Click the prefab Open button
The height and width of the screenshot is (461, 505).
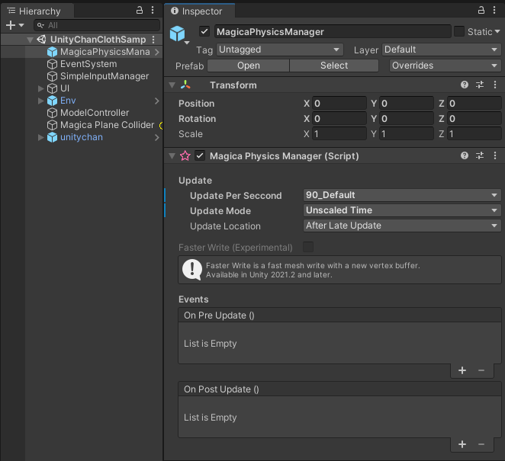[249, 66]
